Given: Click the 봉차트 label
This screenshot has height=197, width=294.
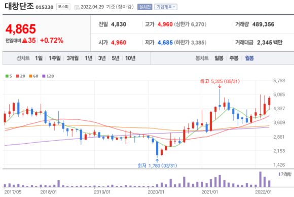Looking at the screenshot, I should pos(202,58).
